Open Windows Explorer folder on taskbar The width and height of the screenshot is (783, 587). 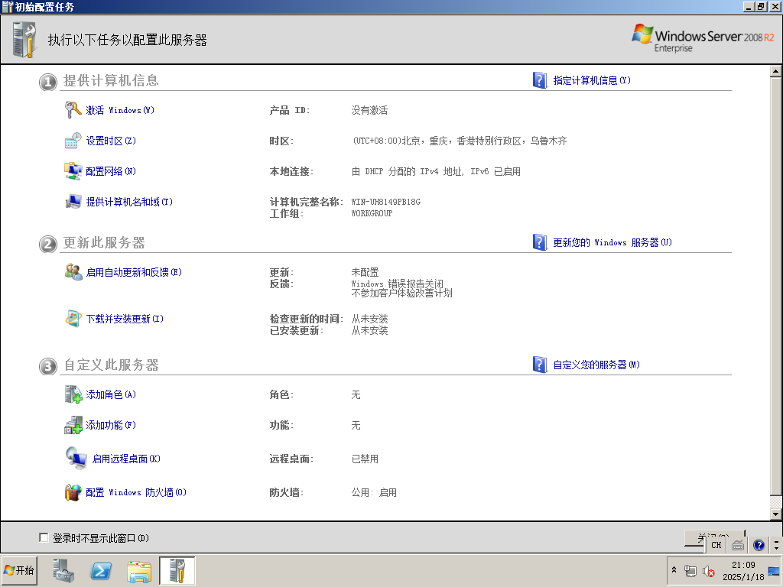(139, 570)
